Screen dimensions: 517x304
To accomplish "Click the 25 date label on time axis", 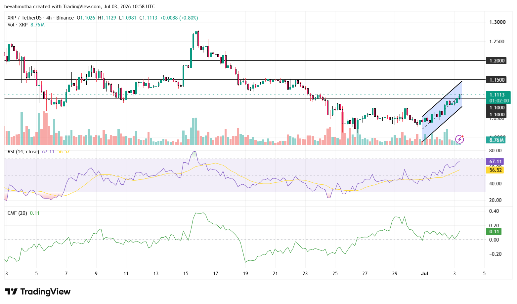I will [335, 274].
